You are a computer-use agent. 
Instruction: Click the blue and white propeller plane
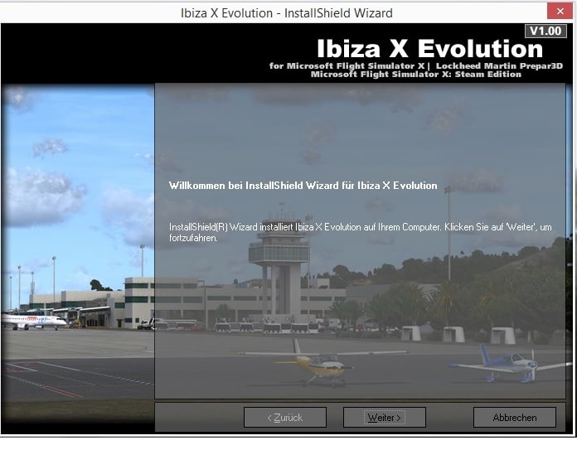[x=507, y=362]
